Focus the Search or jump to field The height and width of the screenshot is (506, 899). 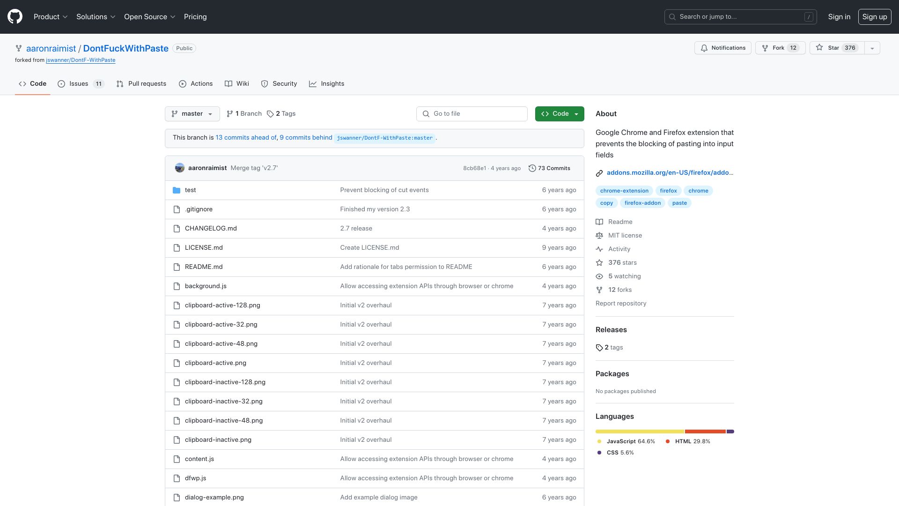pos(741,17)
